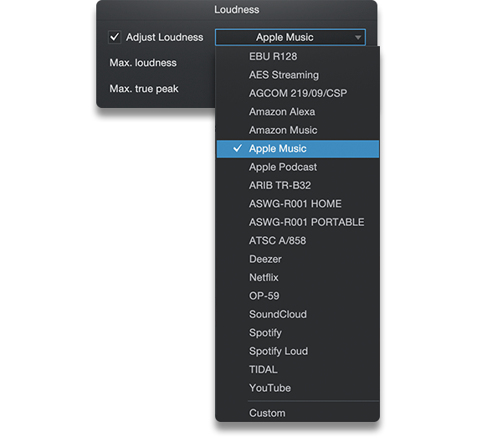This screenshot has height=437, width=477.
Task: Choose Deezer from the list
Action: [298, 259]
